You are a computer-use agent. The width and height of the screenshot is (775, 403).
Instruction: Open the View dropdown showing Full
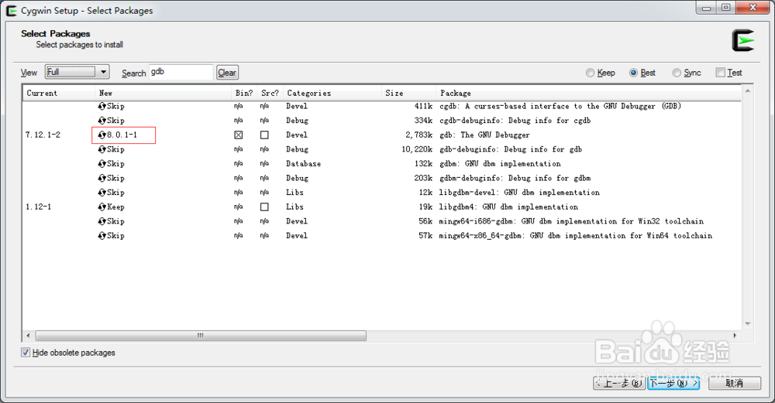pyautogui.click(x=77, y=72)
